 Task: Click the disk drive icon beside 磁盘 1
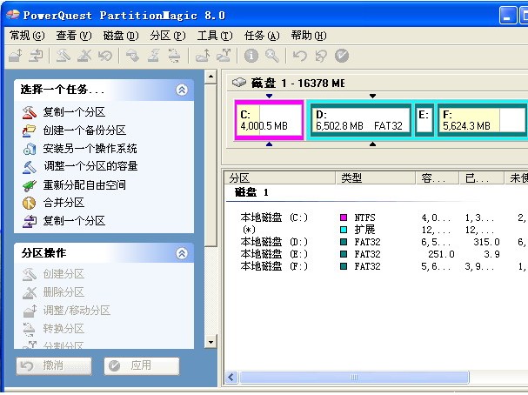point(239,82)
